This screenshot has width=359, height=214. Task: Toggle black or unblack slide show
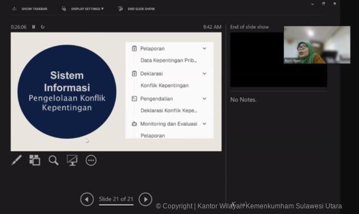tap(72, 160)
